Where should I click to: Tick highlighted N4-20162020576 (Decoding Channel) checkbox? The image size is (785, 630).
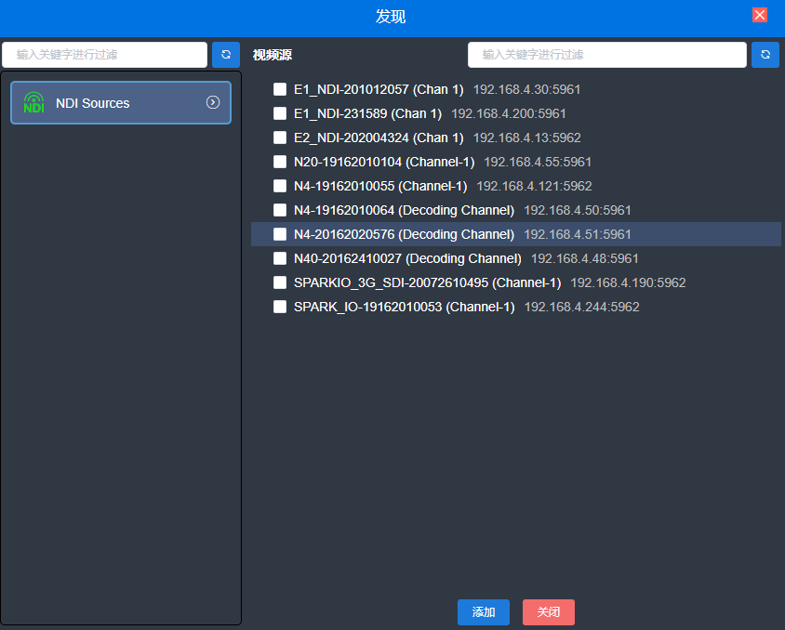tap(280, 234)
